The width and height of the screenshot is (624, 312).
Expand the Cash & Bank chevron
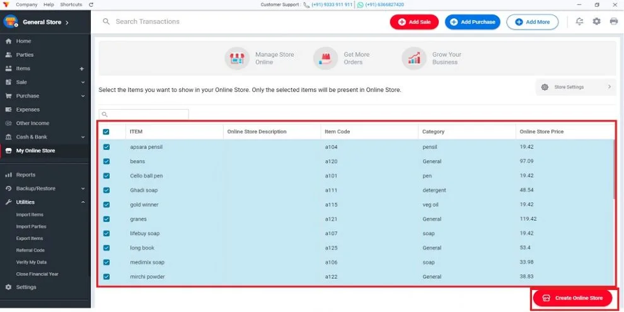pyautogui.click(x=83, y=137)
